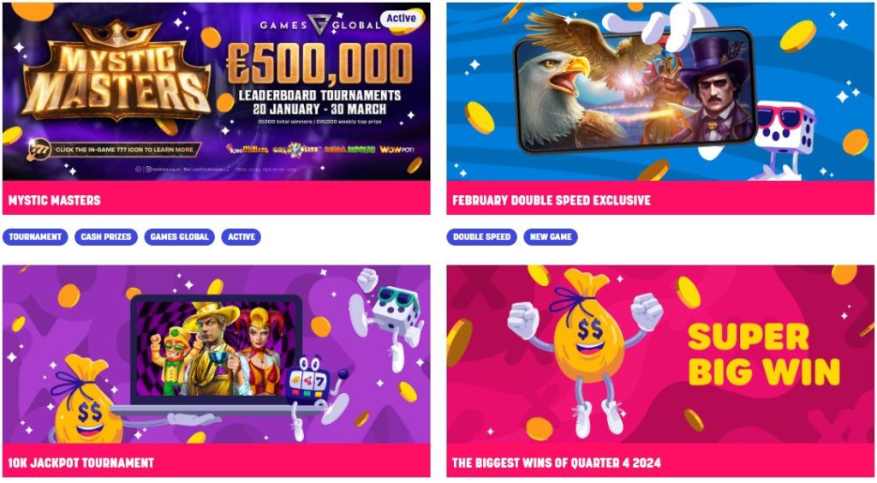The width and height of the screenshot is (877, 483).
Task: Select the Tournament tag
Action: pos(35,237)
